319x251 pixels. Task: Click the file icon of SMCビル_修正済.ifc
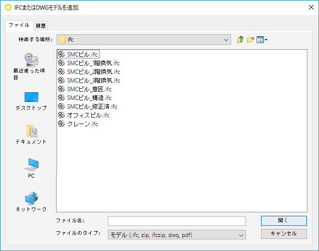click(x=61, y=106)
